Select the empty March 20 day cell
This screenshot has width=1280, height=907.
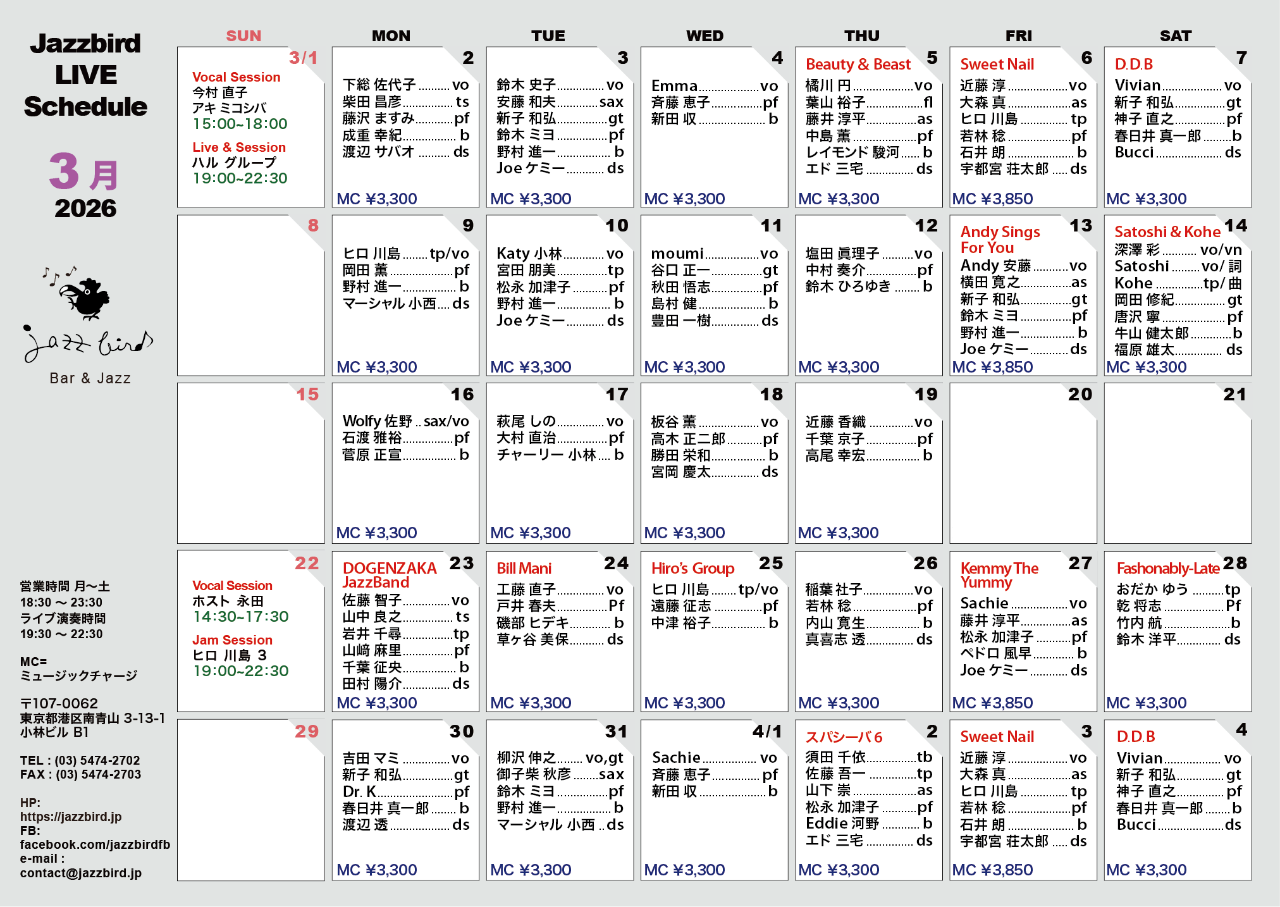(x=1022, y=463)
